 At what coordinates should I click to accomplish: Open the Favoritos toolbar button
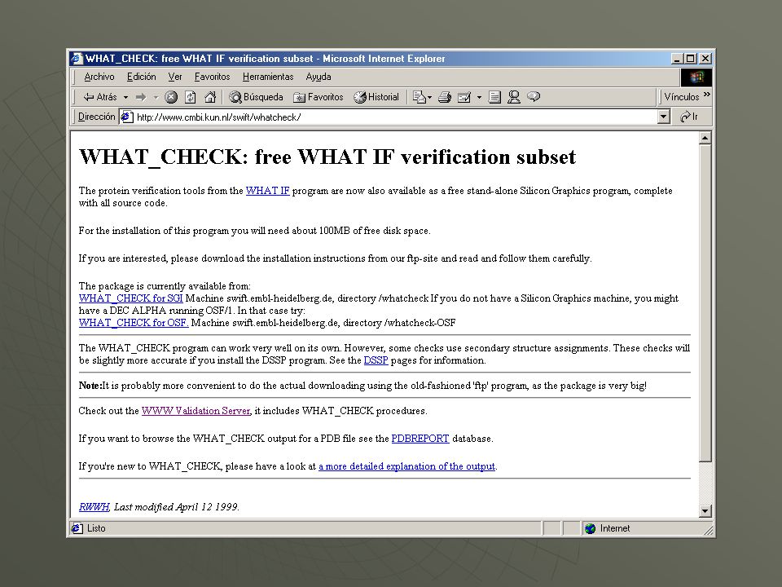pos(319,97)
